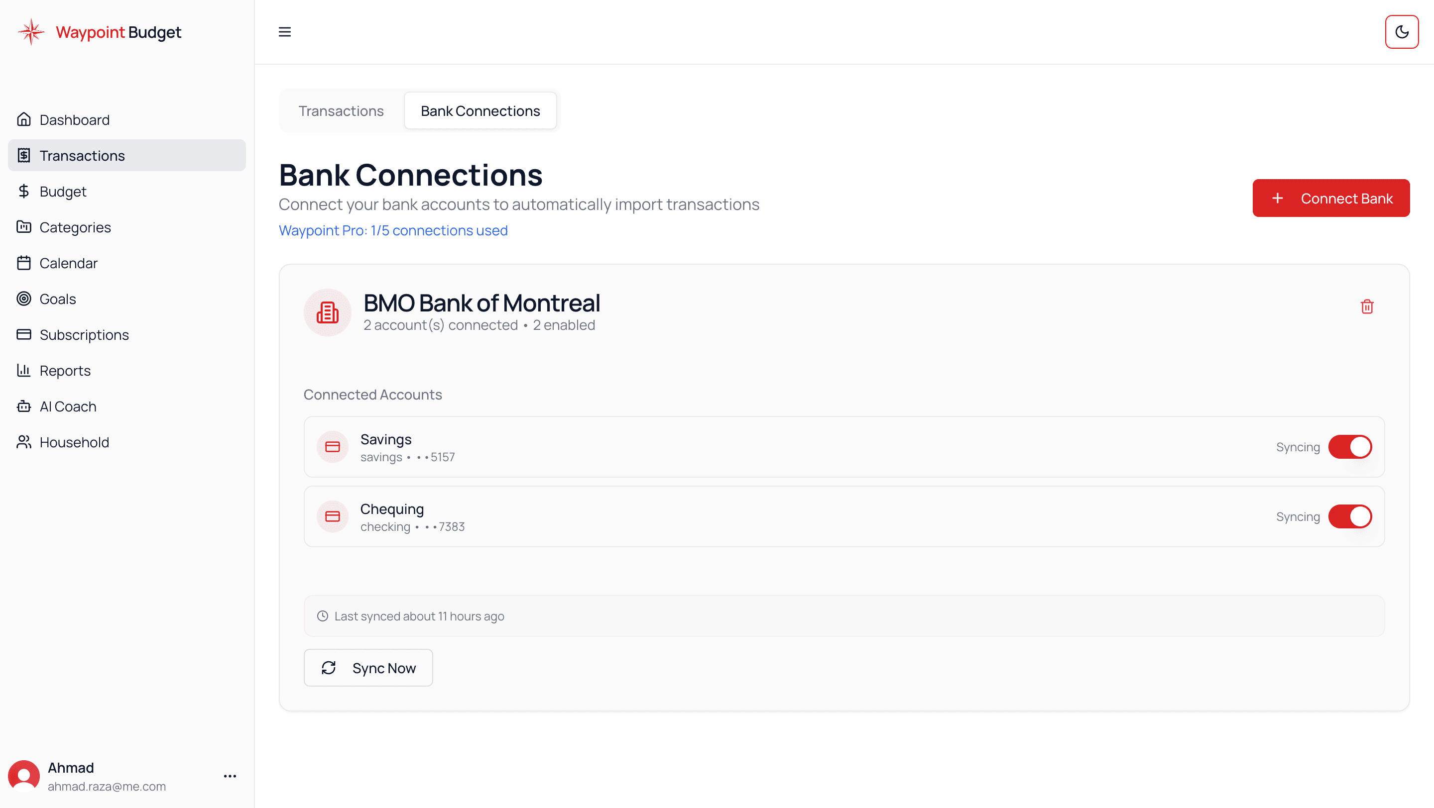This screenshot has width=1434, height=808.
Task: Select the Goals target icon in sidebar
Action: coord(24,299)
